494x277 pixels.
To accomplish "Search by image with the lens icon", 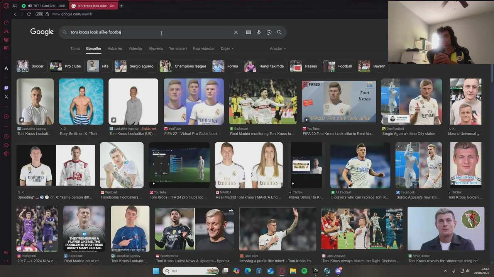I will click(269, 32).
